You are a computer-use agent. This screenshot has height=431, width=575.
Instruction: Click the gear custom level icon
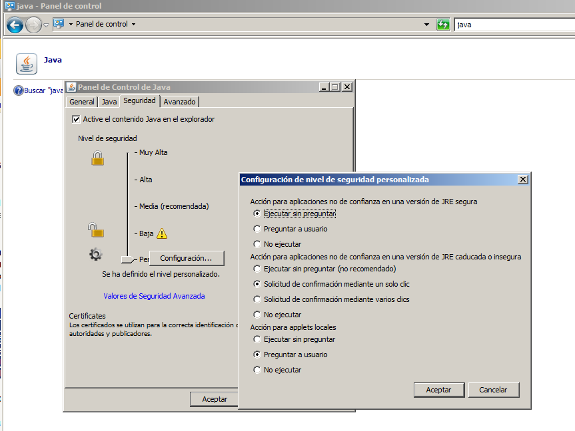point(96,254)
